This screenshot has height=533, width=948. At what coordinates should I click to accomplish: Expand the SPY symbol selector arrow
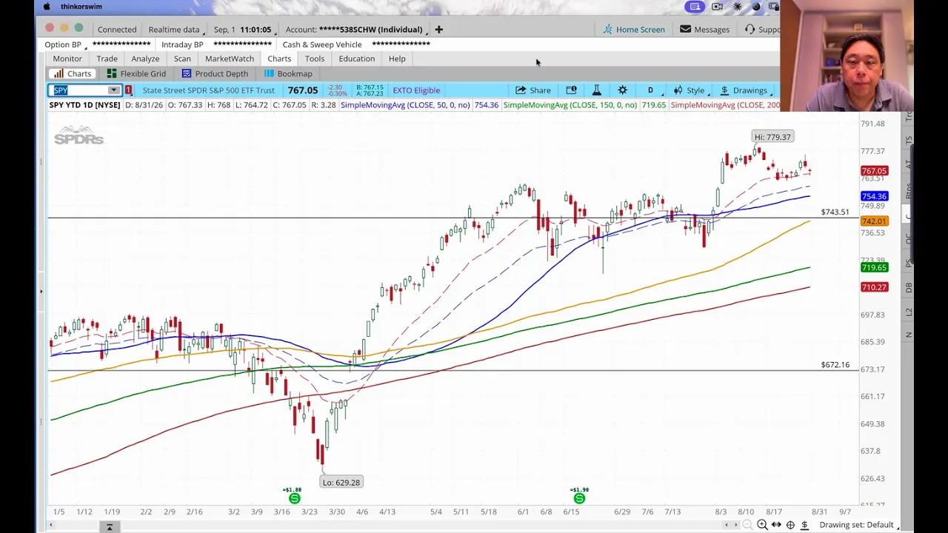point(113,90)
